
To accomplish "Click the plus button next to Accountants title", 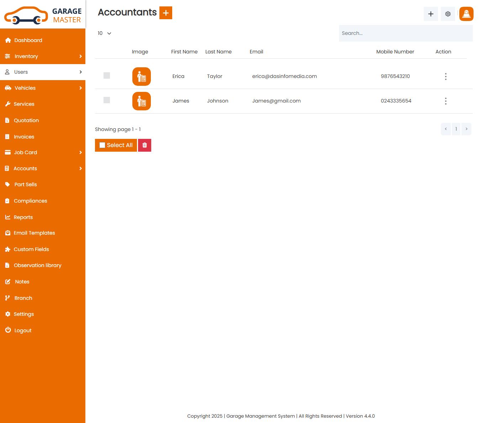I will tap(166, 12).
